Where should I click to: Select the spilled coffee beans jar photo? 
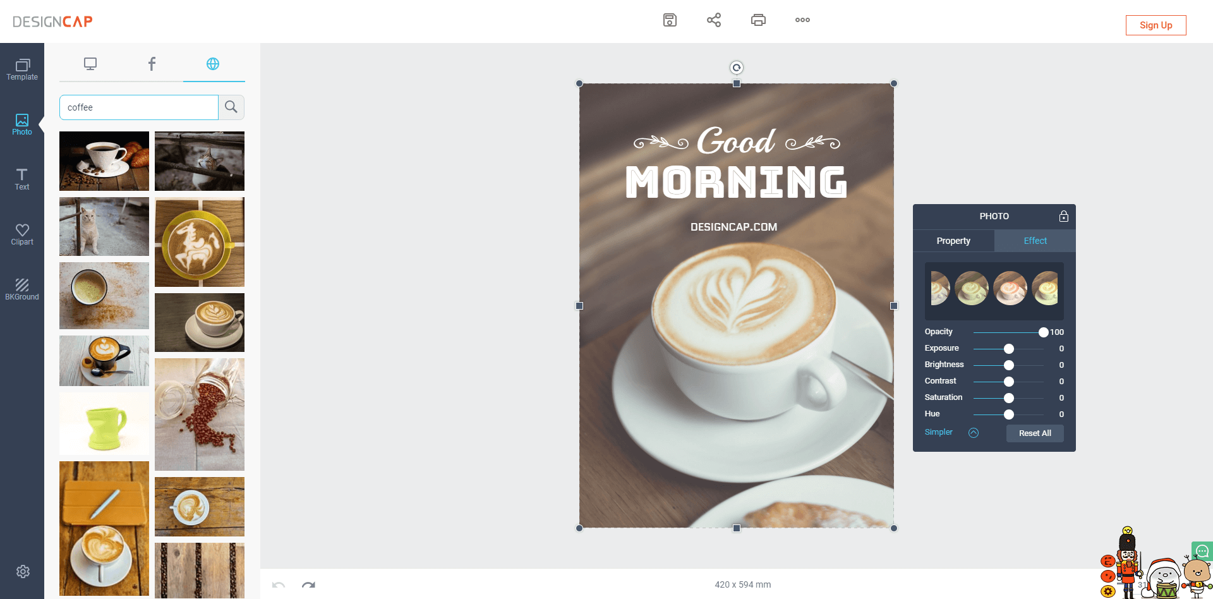click(200, 414)
